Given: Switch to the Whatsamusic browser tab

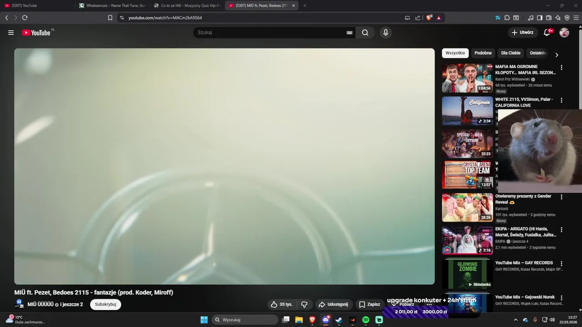Looking at the screenshot, I should [x=112, y=5].
